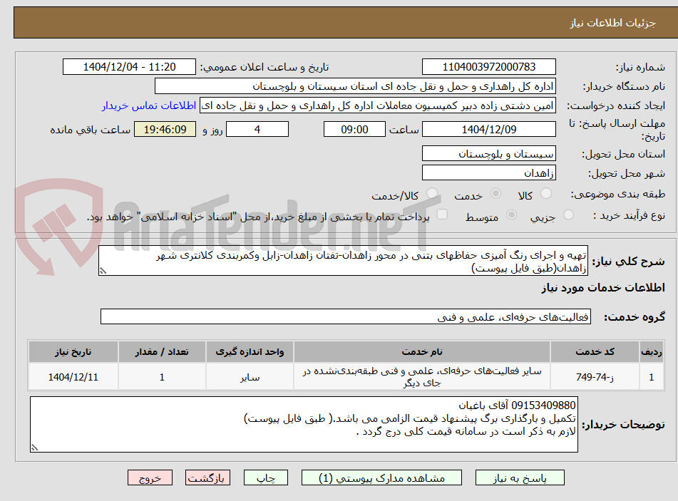Click the چاپ print button

(266, 478)
